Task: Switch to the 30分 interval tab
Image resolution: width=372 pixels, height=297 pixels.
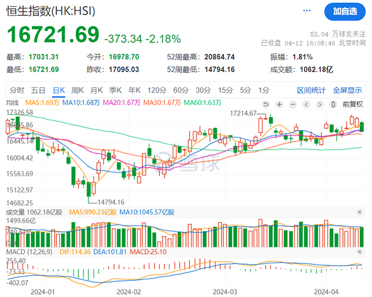Action: pyautogui.click(x=203, y=90)
